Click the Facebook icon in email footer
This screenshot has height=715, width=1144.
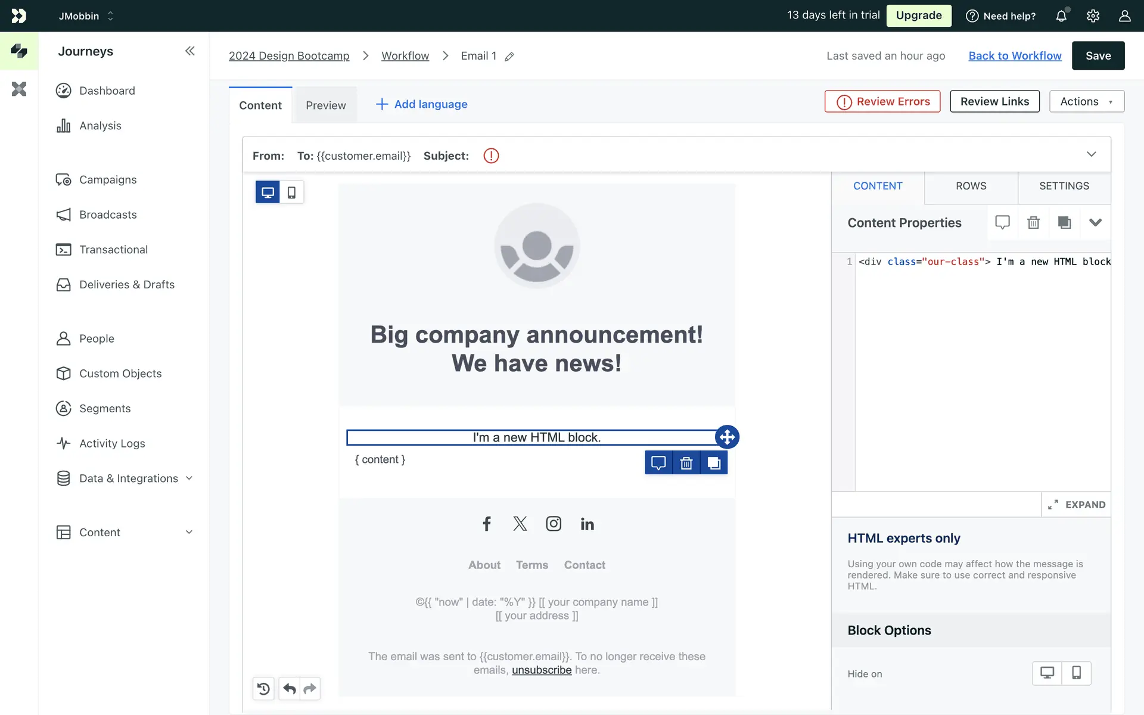pyautogui.click(x=486, y=524)
